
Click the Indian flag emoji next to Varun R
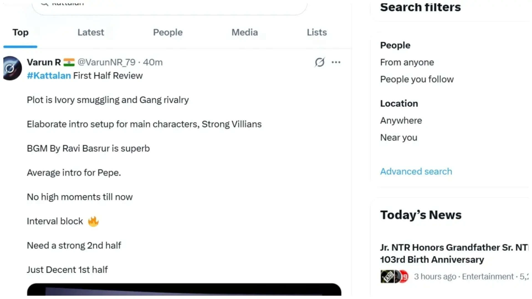(x=69, y=62)
